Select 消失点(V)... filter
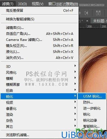This screenshot has width=107, height=139. point(39,58)
